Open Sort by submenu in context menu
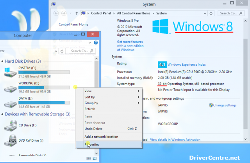250x163 pixels. [x=109, y=97]
